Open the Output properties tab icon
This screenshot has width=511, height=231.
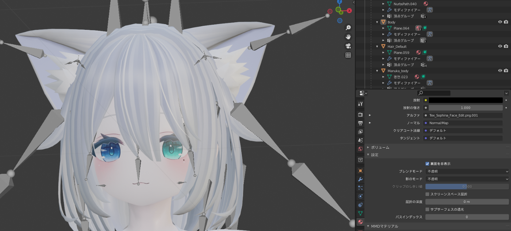(360, 123)
